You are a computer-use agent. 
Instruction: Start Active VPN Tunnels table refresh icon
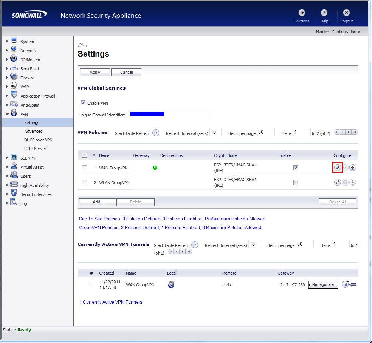(x=195, y=245)
